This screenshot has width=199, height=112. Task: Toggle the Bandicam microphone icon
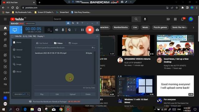(x=63, y=30)
